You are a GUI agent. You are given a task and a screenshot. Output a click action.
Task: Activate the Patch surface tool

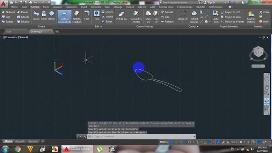tap(44, 15)
